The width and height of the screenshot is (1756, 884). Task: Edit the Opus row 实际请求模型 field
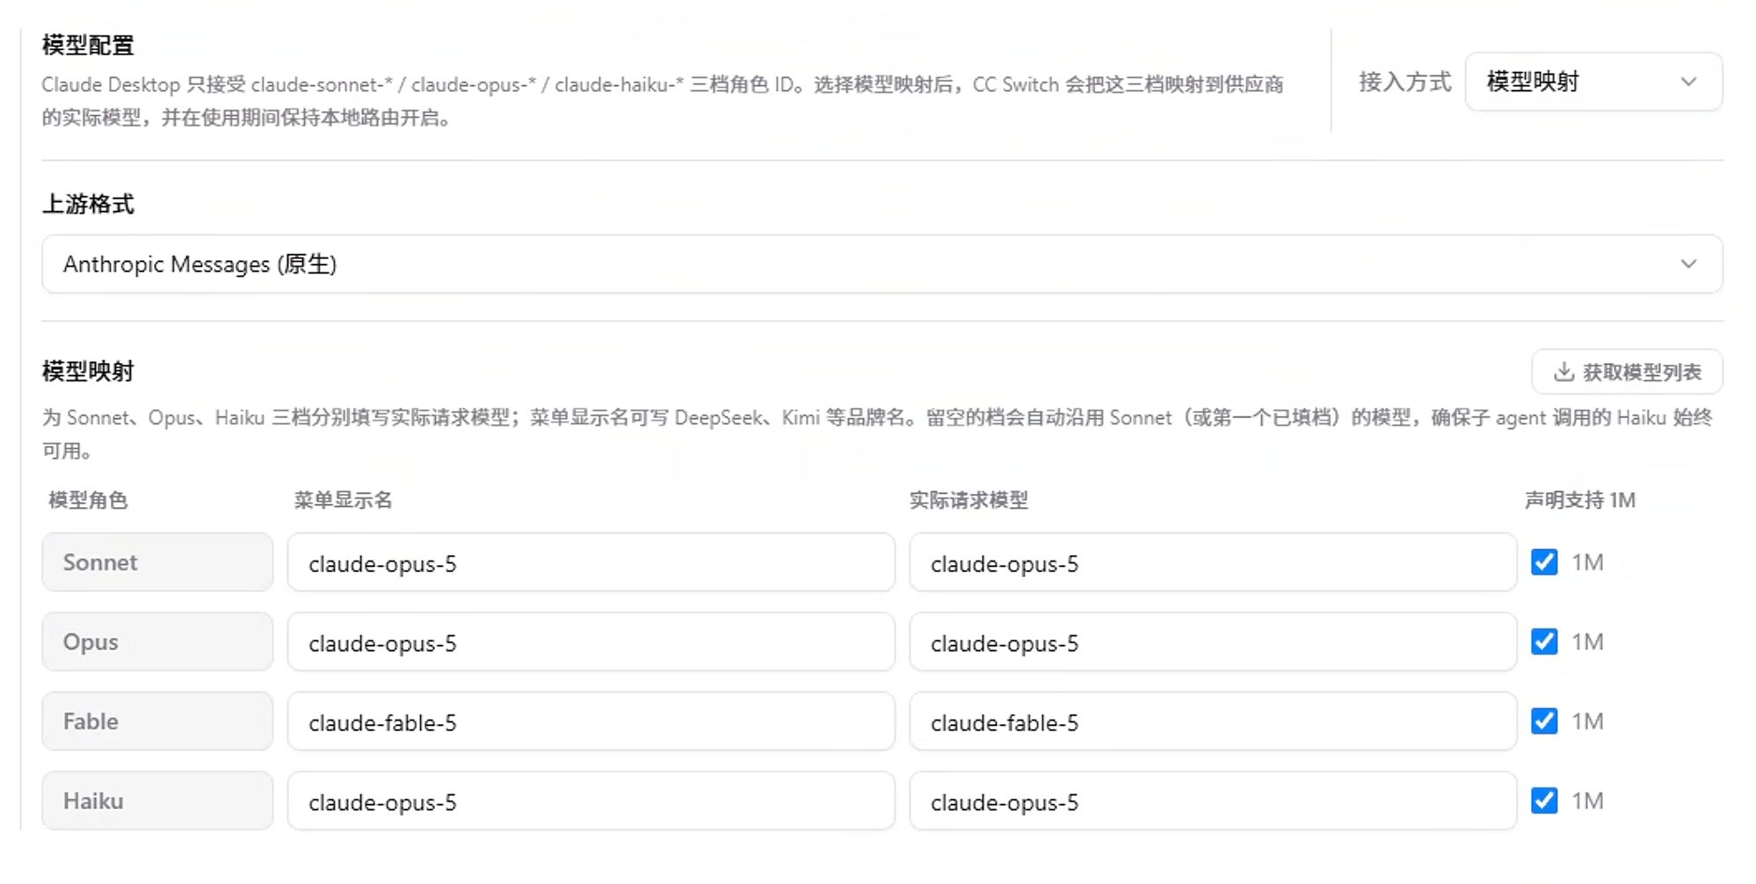[1213, 641]
